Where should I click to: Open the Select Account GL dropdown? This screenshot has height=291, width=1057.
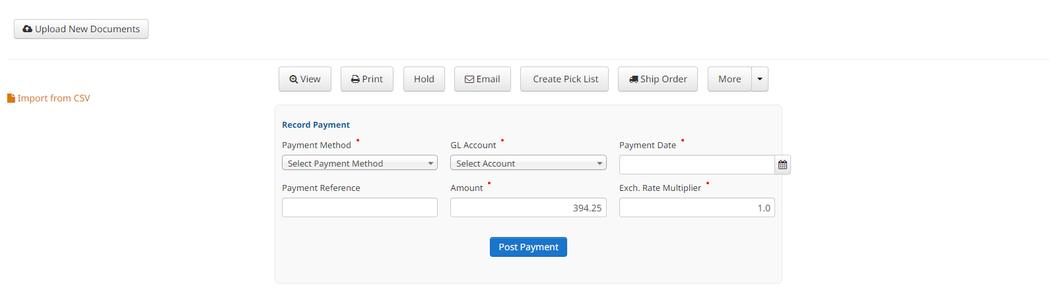click(x=528, y=163)
